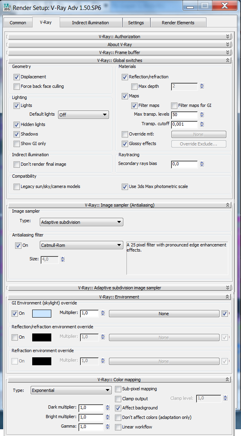Collapse the V-Ray Environment rollout
Screen dimensions: 241x436
tap(120, 297)
